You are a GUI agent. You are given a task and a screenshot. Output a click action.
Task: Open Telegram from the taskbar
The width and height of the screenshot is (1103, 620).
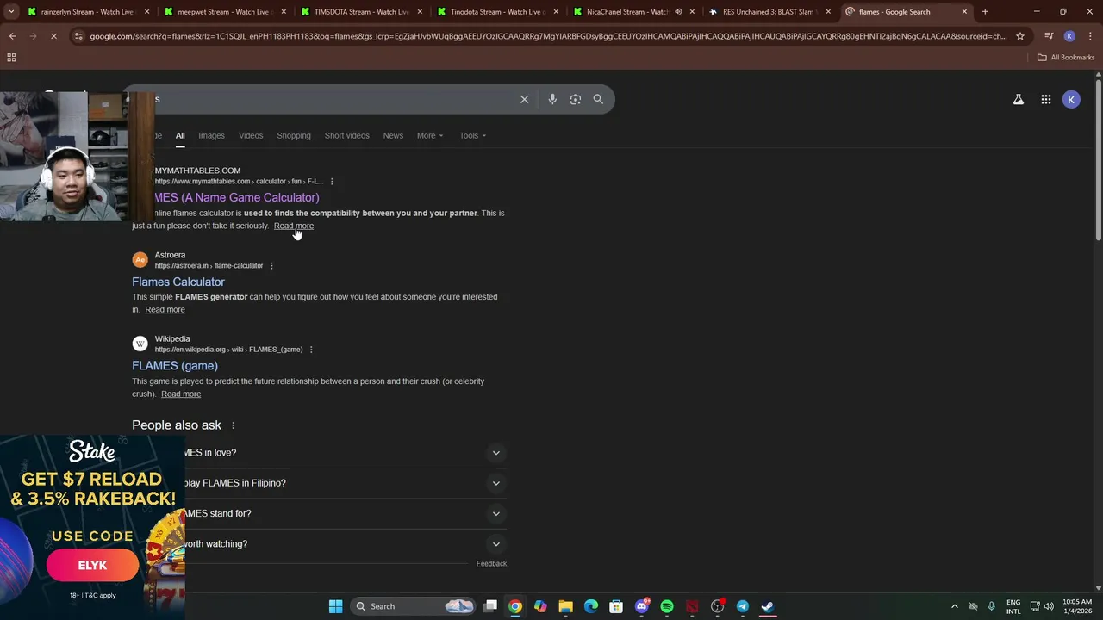tap(742, 606)
